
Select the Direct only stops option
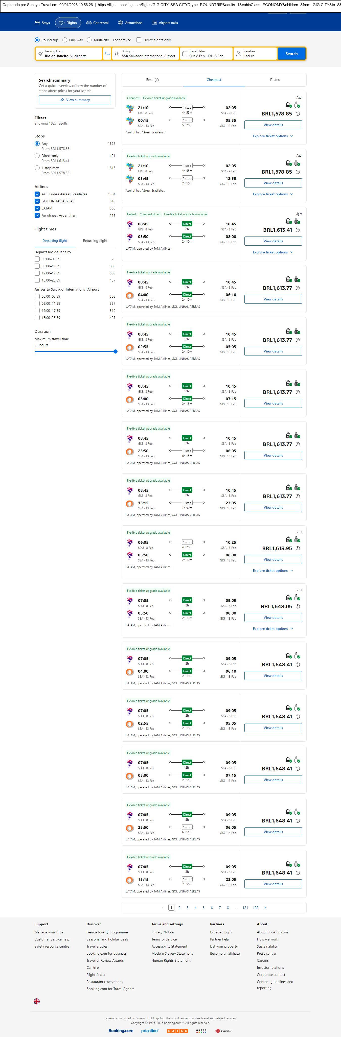[37, 156]
